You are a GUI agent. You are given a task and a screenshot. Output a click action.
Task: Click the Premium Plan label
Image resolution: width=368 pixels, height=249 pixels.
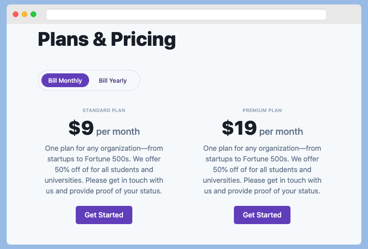coord(262,110)
